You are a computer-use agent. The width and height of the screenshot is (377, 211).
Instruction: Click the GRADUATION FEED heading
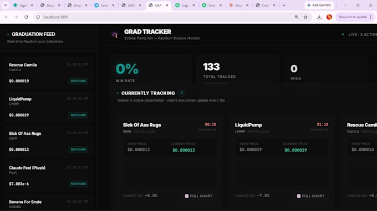pyautogui.click(x=33, y=34)
